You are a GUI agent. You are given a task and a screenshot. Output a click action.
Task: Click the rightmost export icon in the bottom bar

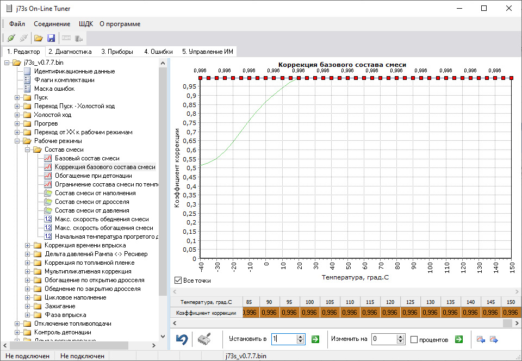(x=494, y=339)
